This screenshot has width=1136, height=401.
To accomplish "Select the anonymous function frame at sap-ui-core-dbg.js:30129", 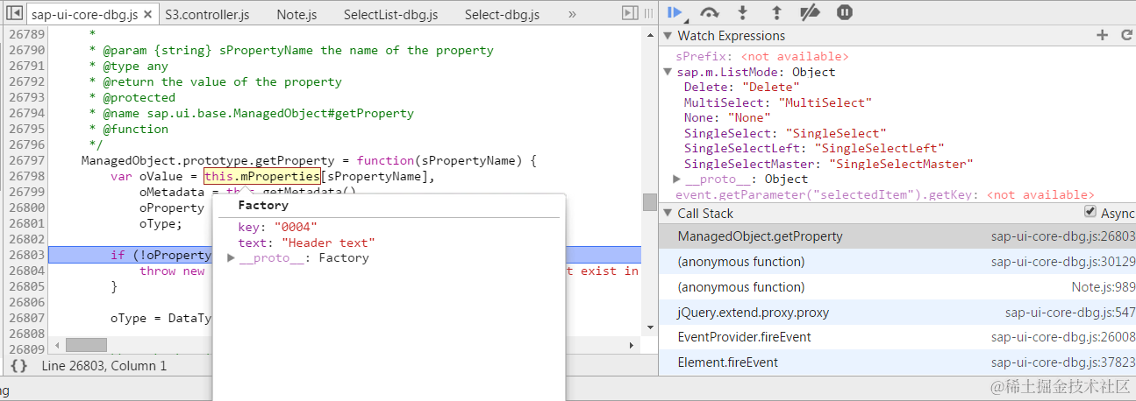I will pos(897,262).
